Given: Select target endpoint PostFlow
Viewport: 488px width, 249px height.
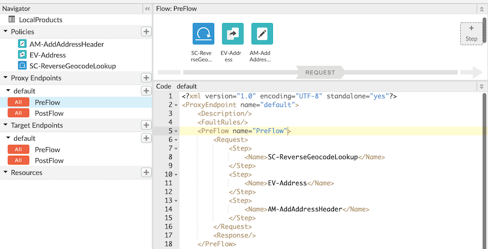Looking at the screenshot, I should click(49, 160).
